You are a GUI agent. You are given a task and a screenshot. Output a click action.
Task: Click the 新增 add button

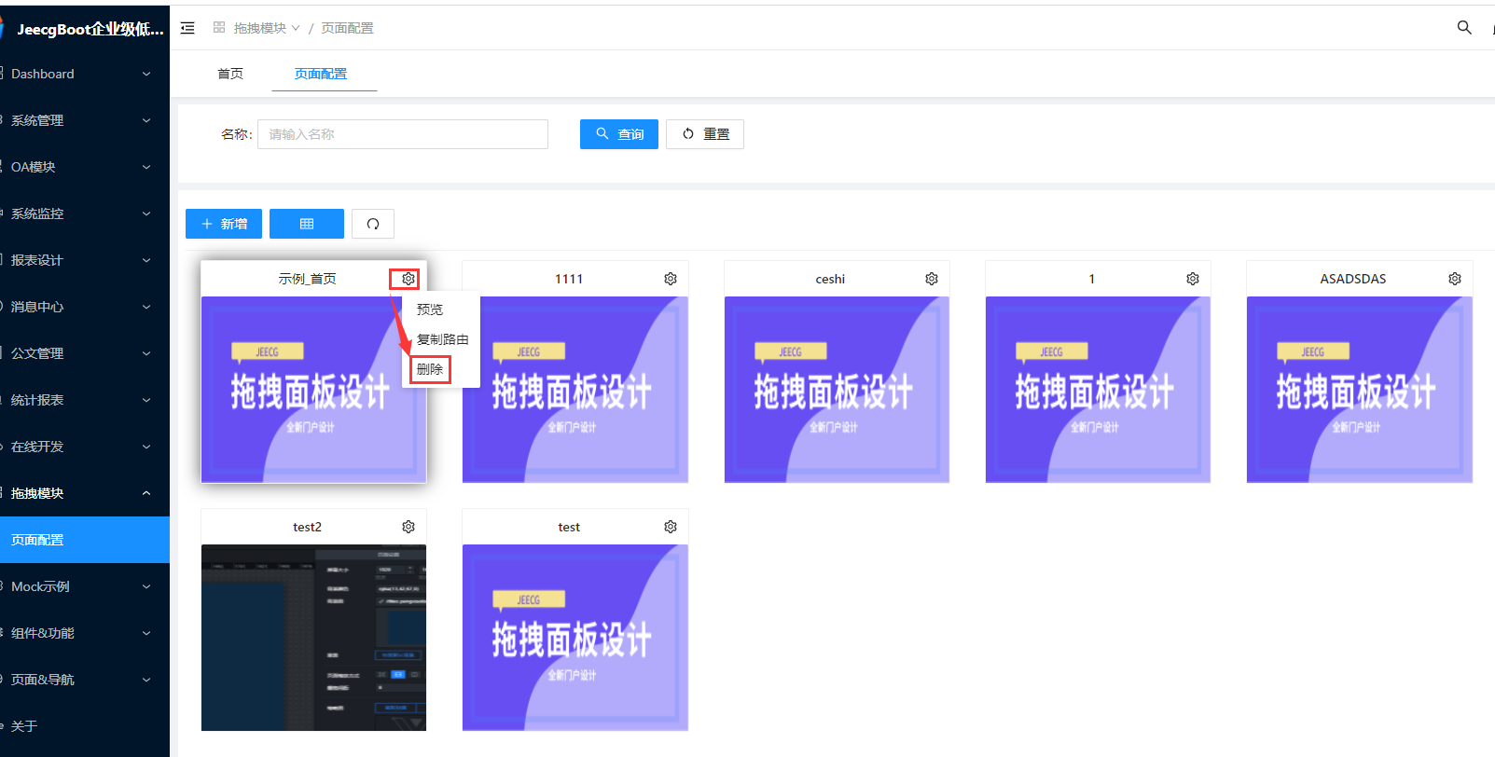click(224, 224)
